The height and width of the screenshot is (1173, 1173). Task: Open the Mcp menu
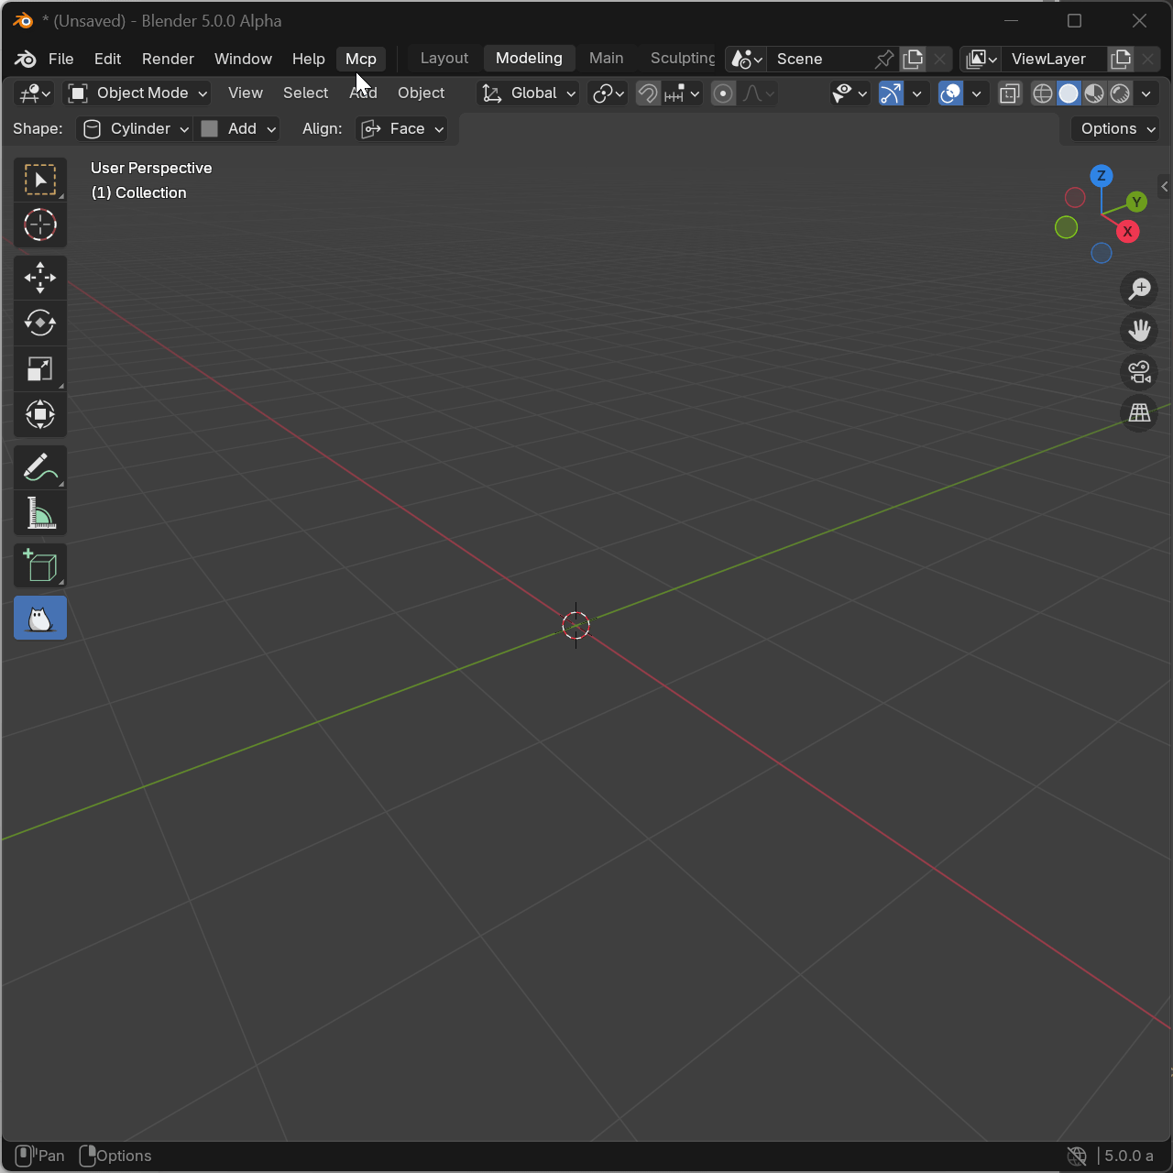tap(361, 59)
